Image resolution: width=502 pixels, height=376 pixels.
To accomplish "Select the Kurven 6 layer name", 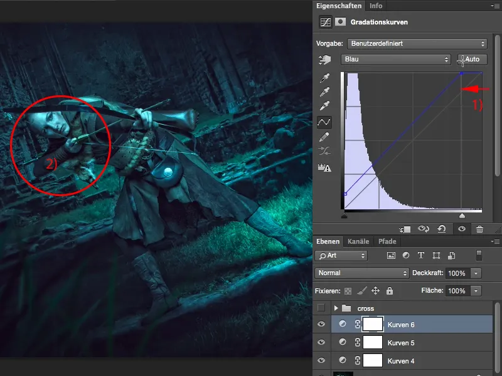I will [401, 325].
